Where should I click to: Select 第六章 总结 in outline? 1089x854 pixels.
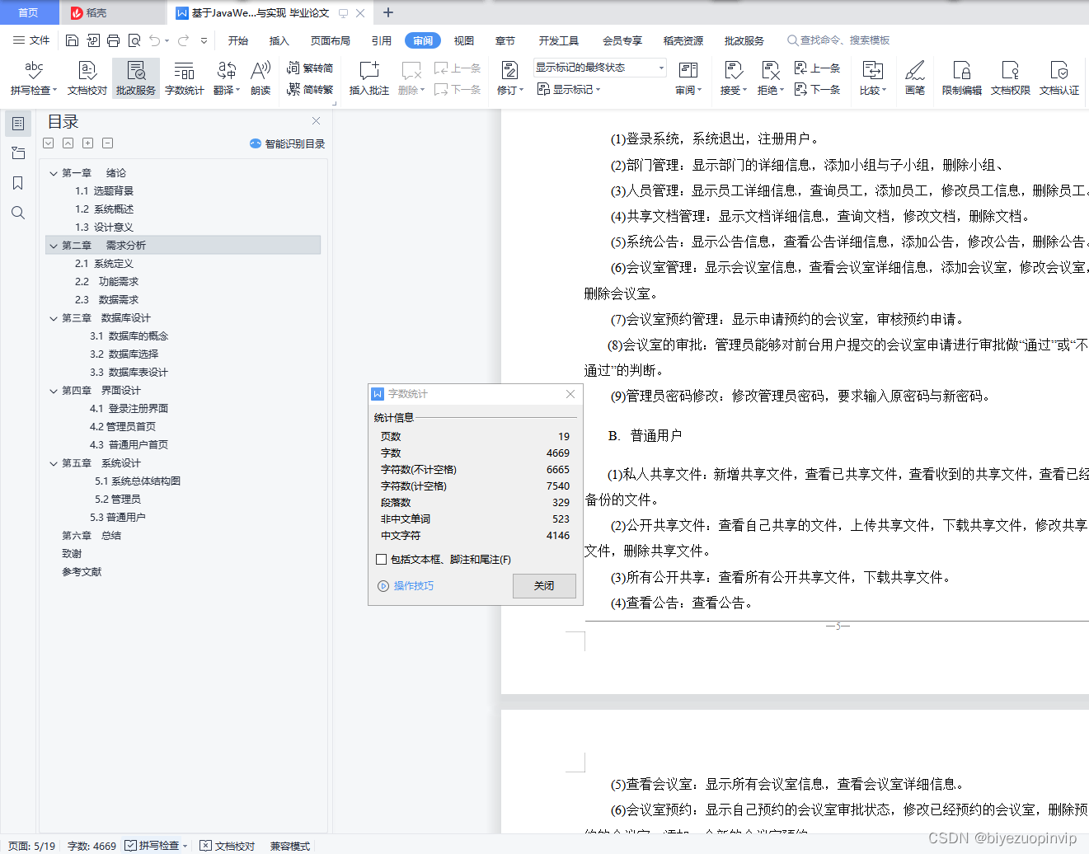pos(92,536)
